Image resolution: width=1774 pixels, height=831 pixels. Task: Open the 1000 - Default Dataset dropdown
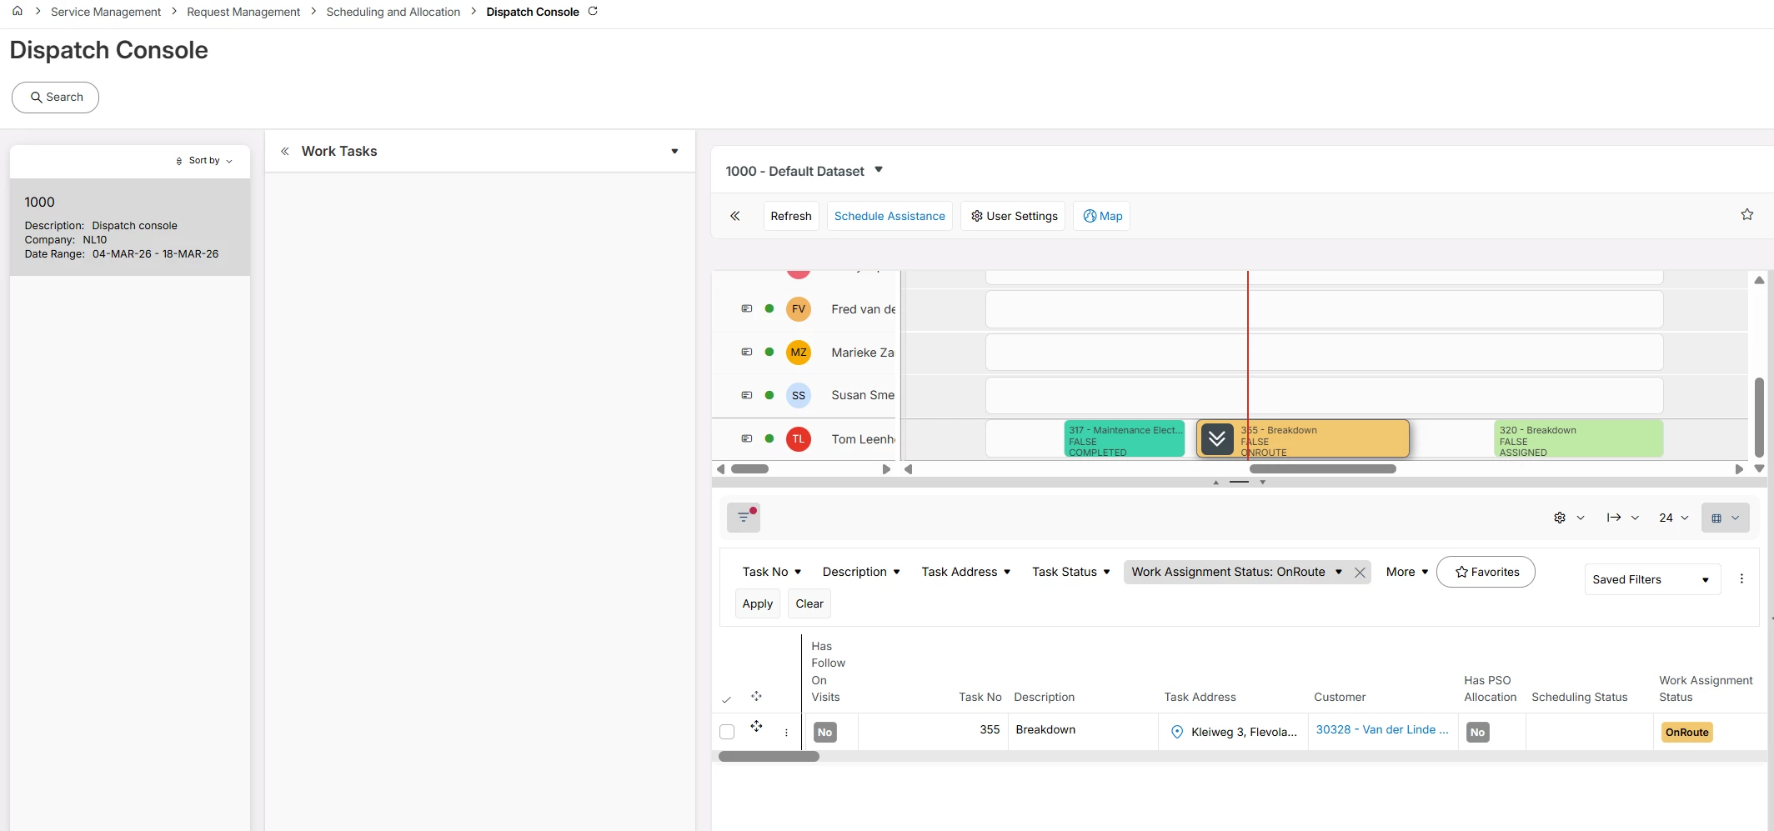[878, 170]
